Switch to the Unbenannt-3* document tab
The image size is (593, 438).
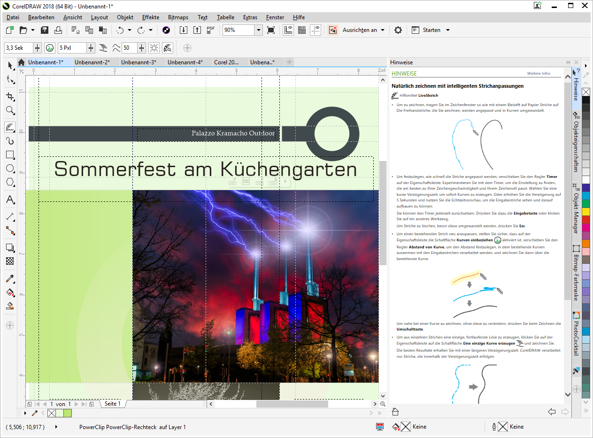139,62
